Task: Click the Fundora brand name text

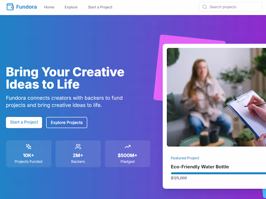Action: [x=27, y=7]
